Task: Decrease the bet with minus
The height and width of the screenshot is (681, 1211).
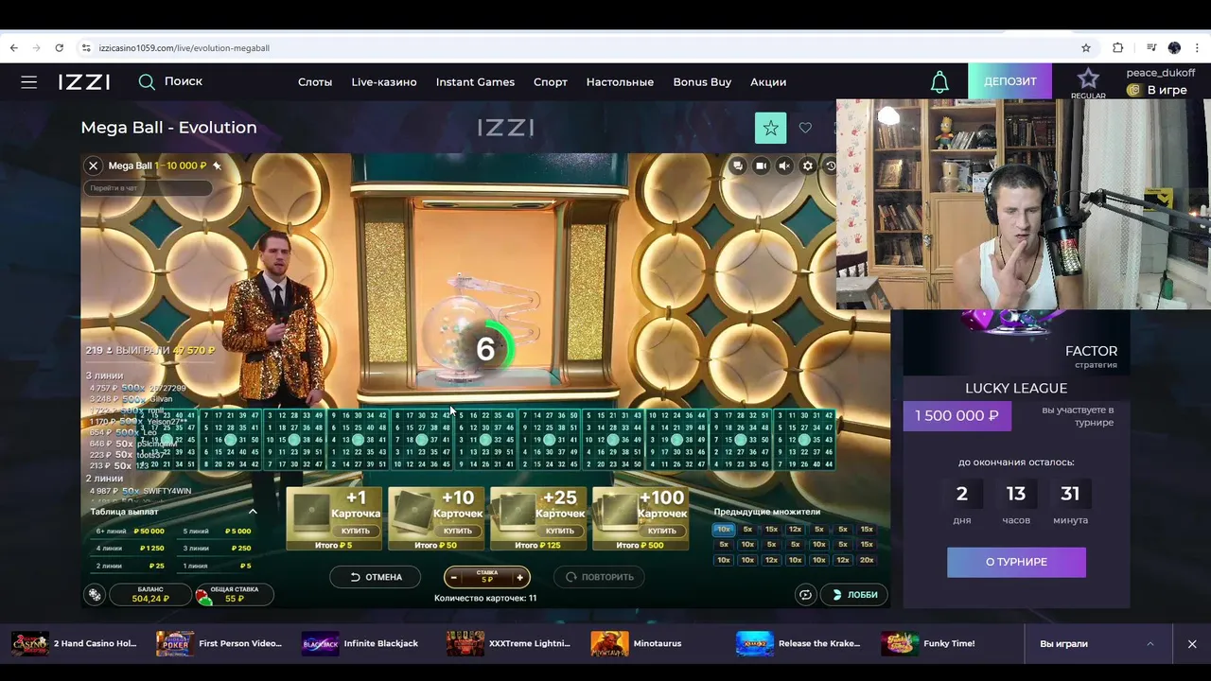Action: (454, 577)
